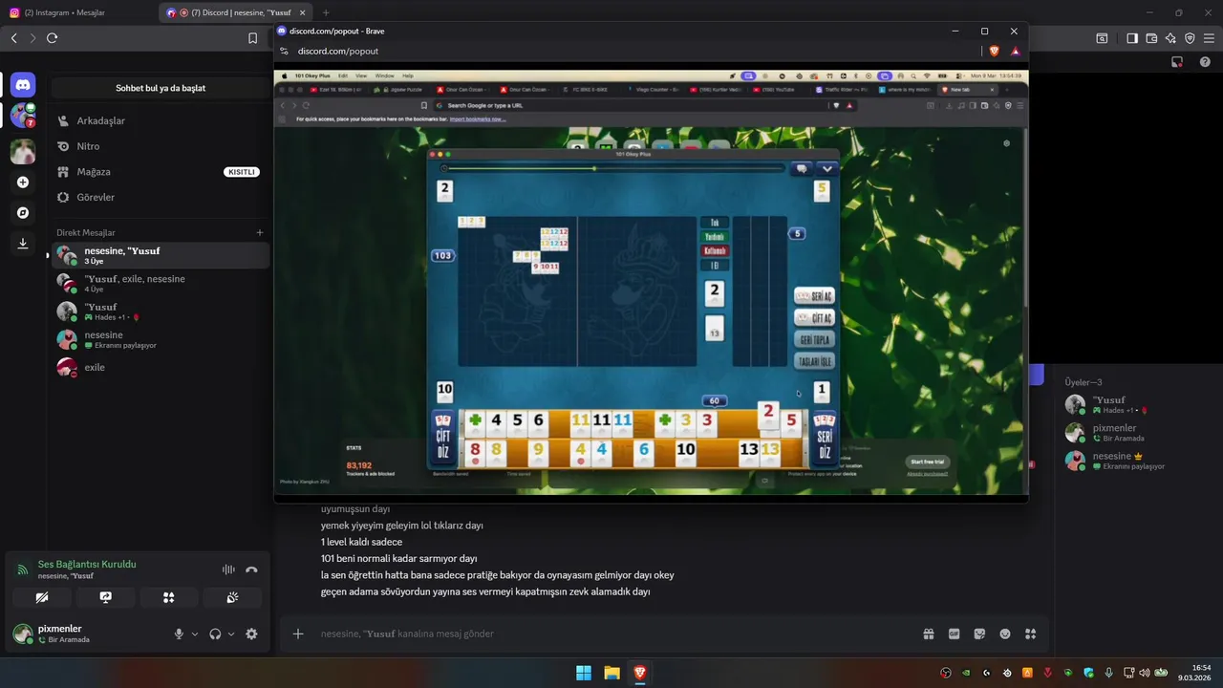
Task: Open group chat "Yusuf, exile, nesesine"
Action: (x=159, y=284)
